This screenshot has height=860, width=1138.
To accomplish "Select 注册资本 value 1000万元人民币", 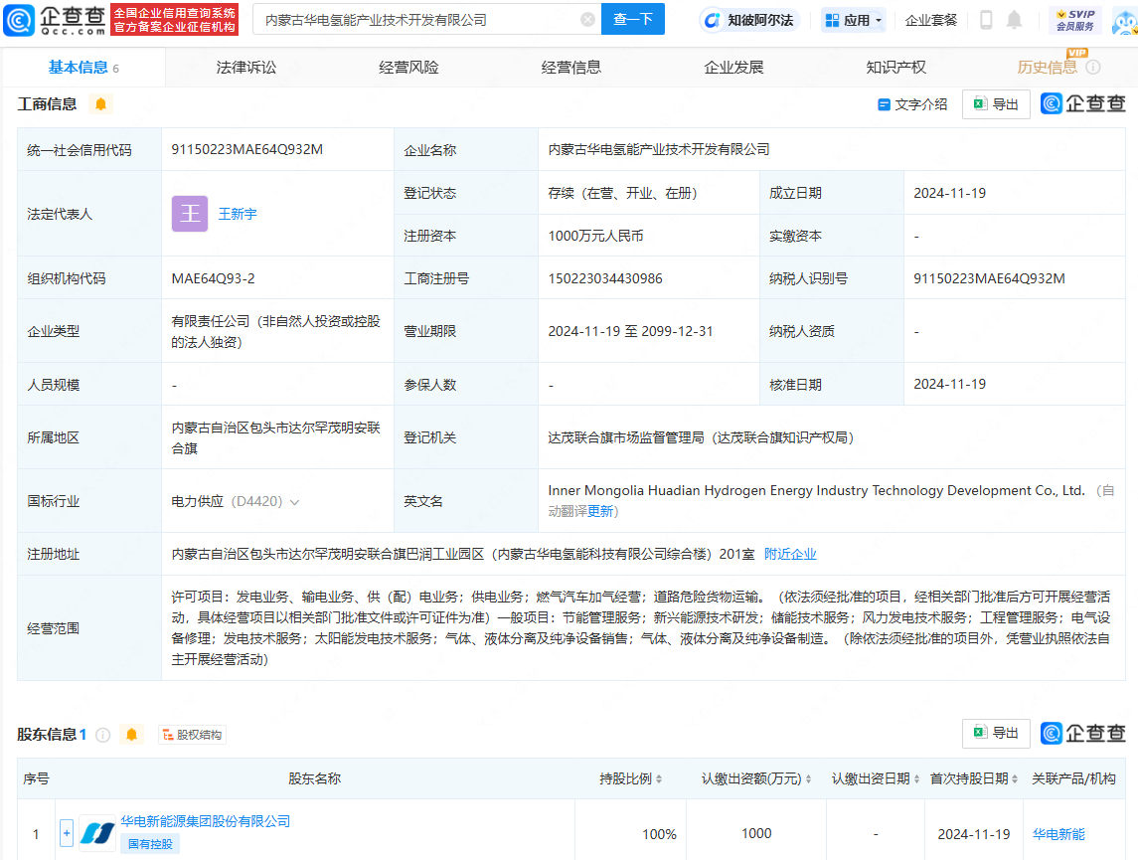I will point(595,236).
